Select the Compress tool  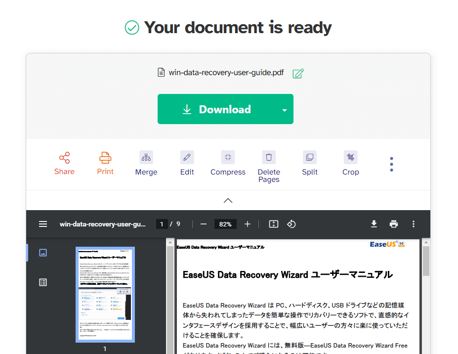click(228, 158)
